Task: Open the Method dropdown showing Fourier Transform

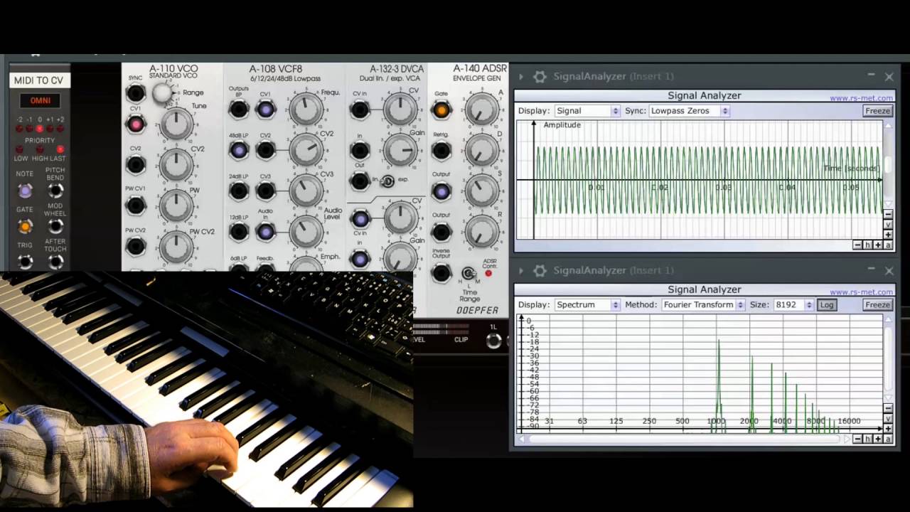Action: tap(703, 304)
